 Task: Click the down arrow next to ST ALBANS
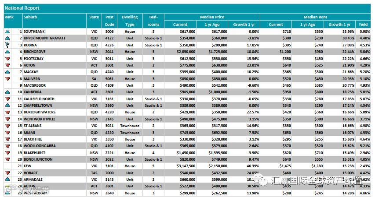pos(7,126)
